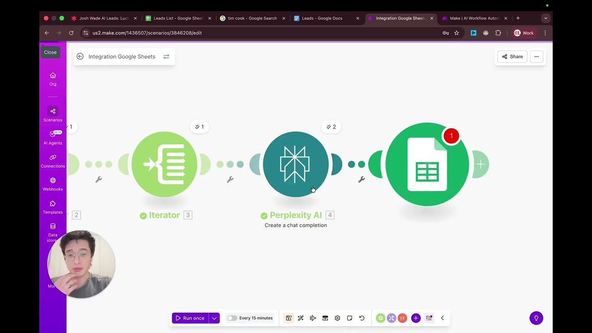
Task: Click red notification badge on Google Sheets
Action: coord(451,136)
